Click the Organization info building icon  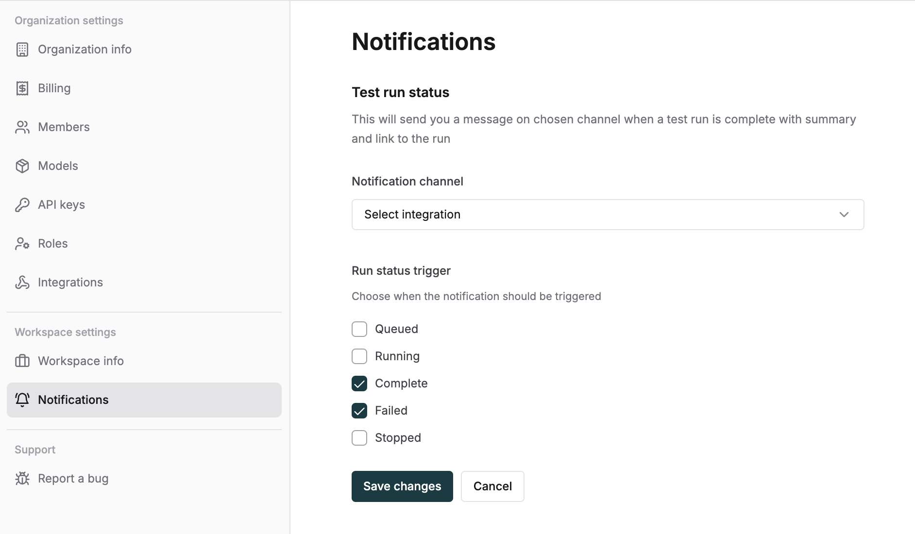[23, 49]
